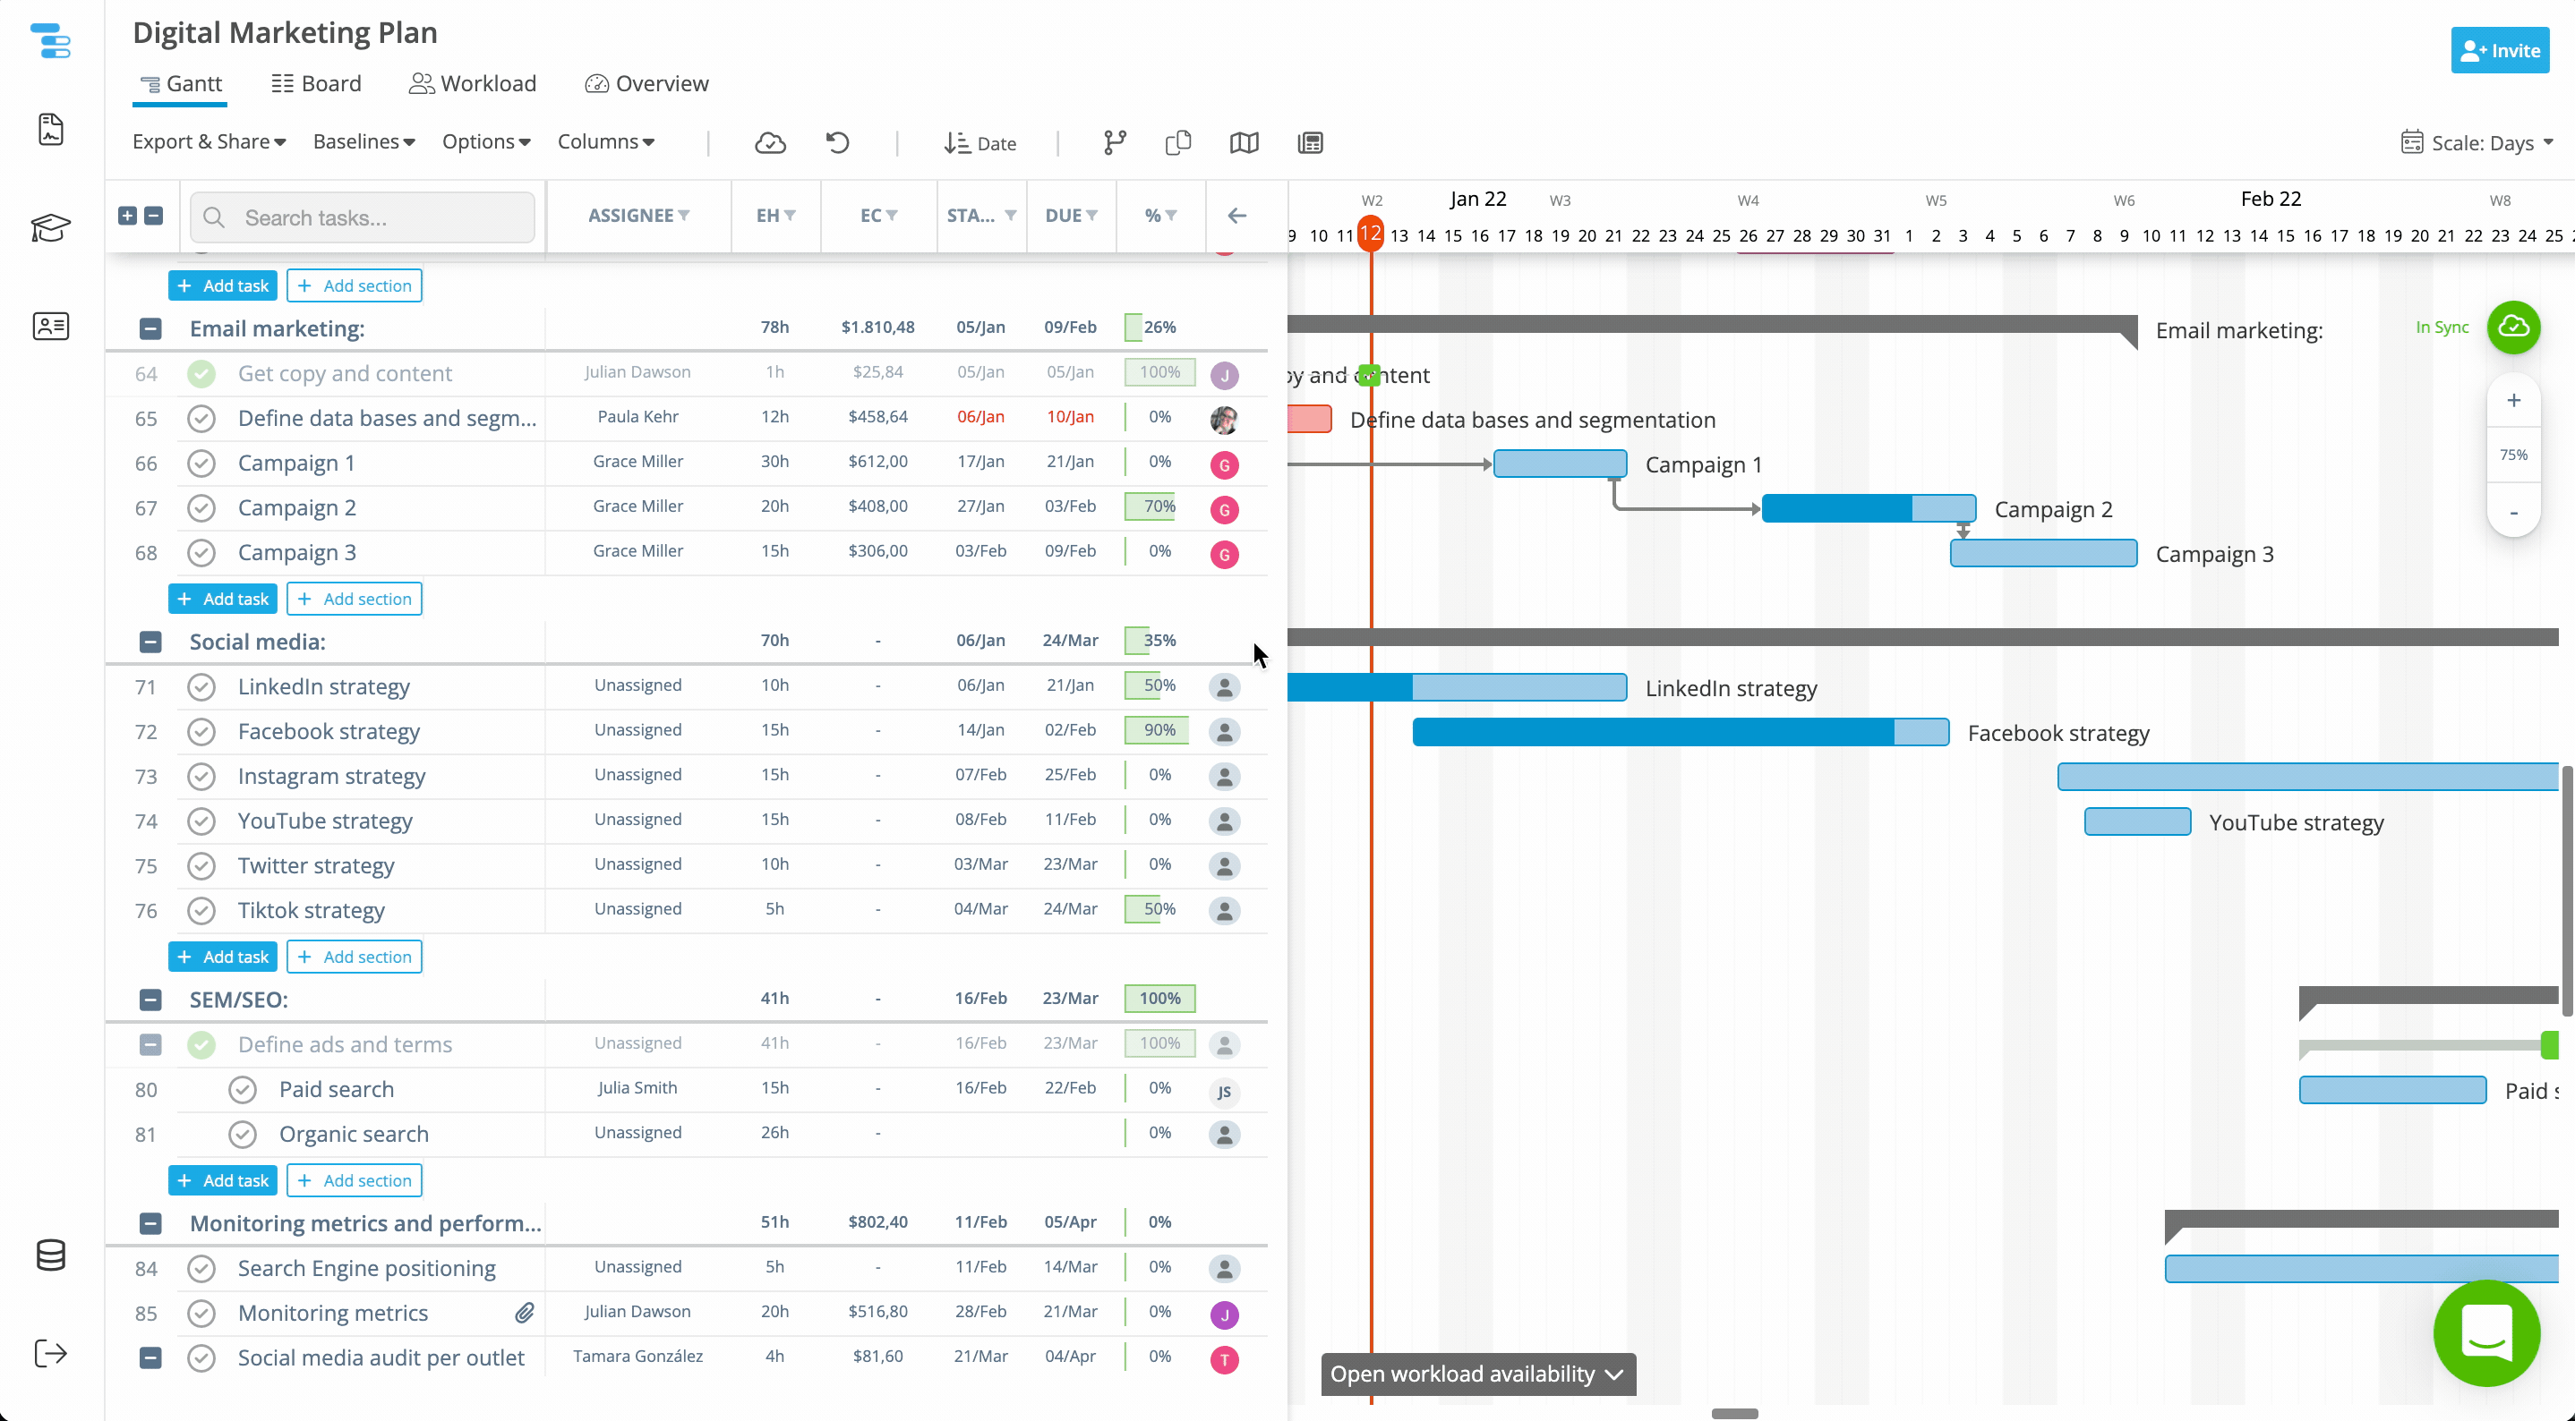Click the Invite button
Image resolution: width=2575 pixels, height=1421 pixels.
tap(2499, 51)
